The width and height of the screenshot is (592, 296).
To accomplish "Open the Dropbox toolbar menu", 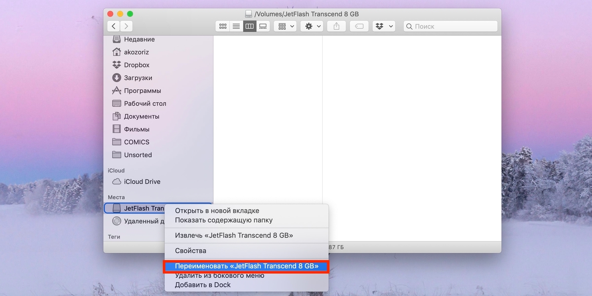I will pyautogui.click(x=384, y=26).
